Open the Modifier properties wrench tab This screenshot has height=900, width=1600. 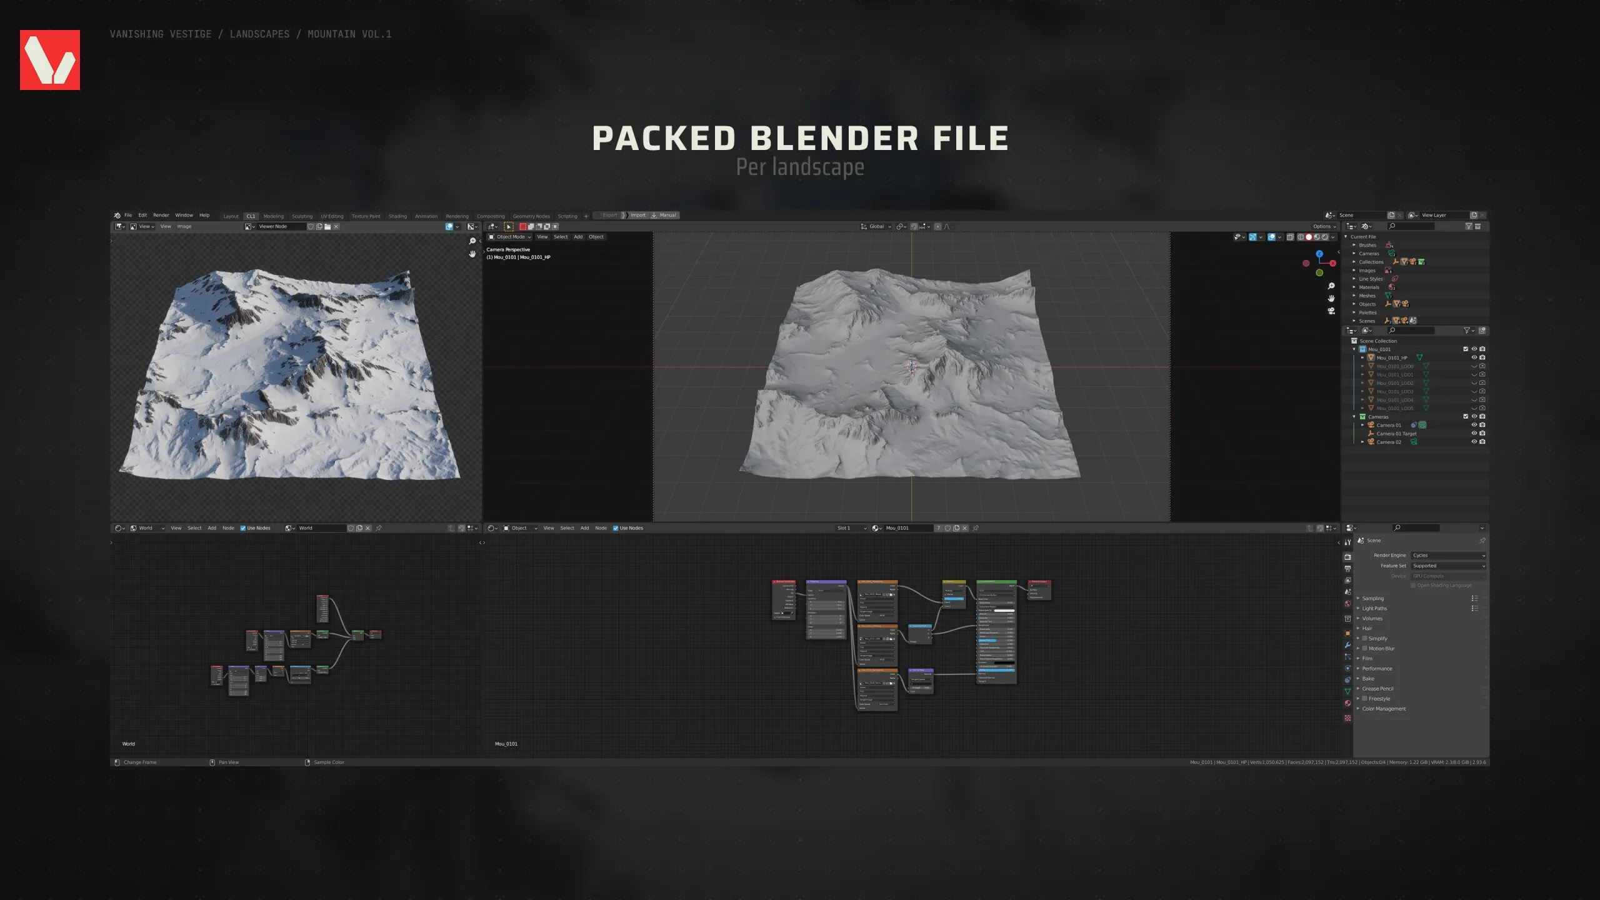pyautogui.click(x=1347, y=645)
